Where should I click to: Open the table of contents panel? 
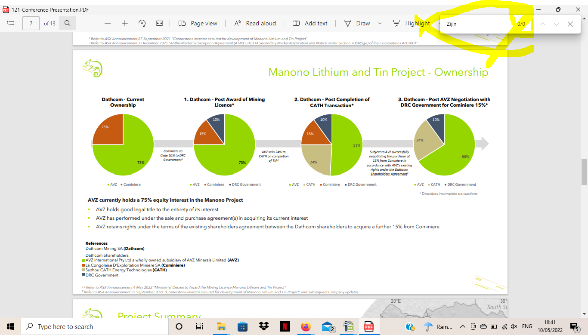(11, 23)
